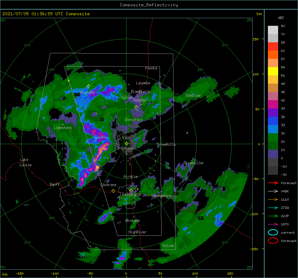Click the km unit label above the right axis
The image size is (298, 278).
tap(259, 14)
